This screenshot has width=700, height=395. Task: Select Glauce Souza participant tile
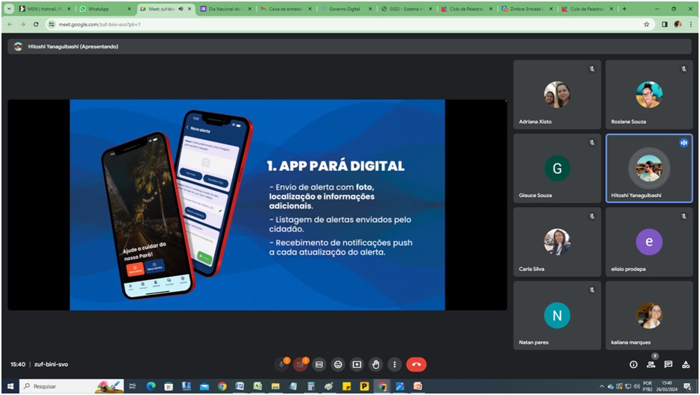click(x=557, y=169)
